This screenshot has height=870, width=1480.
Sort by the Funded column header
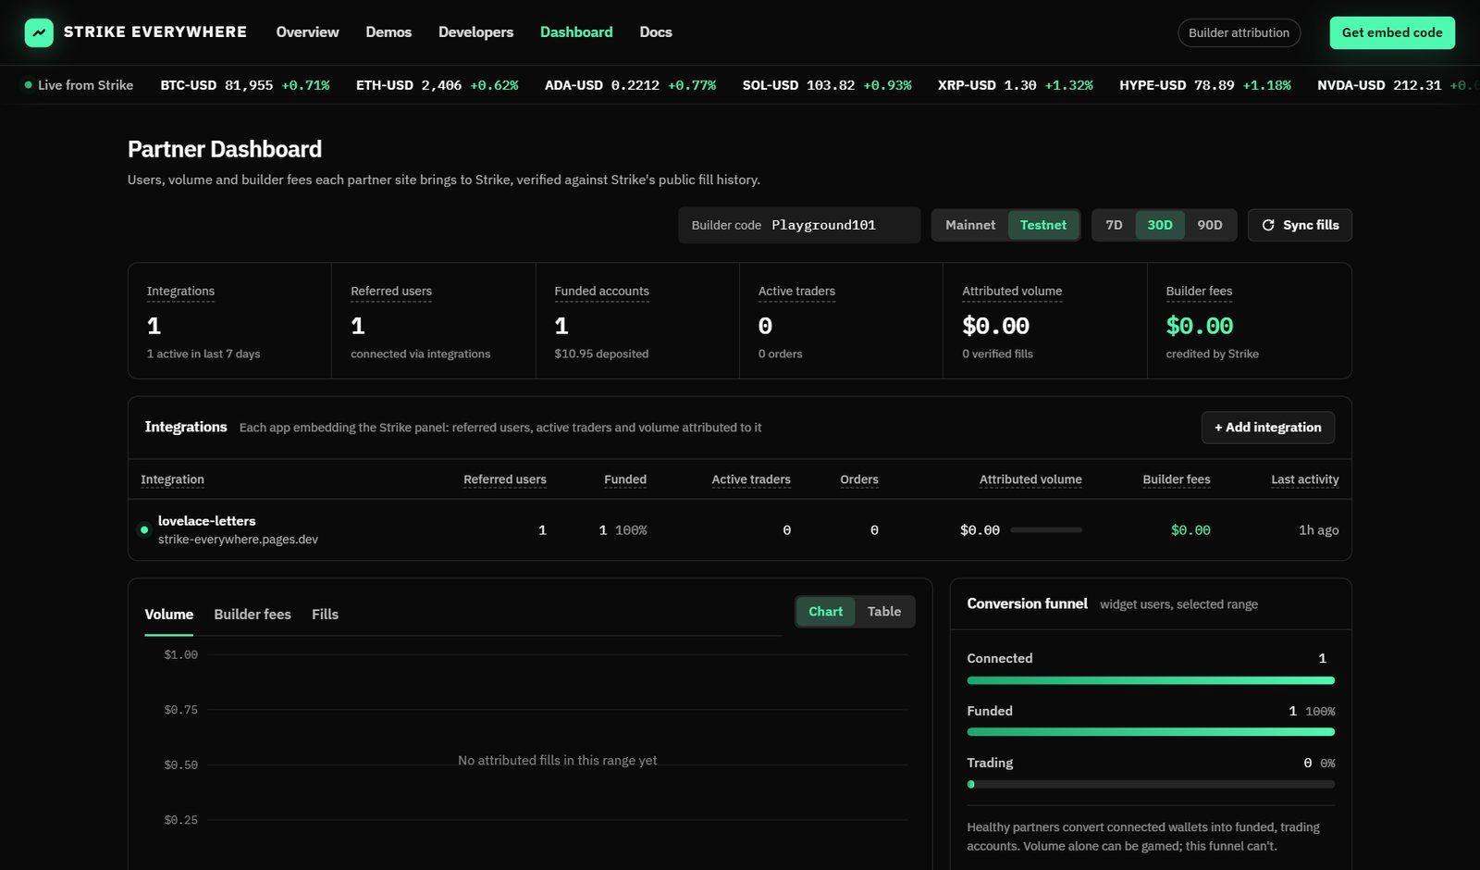click(x=625, y=479)
